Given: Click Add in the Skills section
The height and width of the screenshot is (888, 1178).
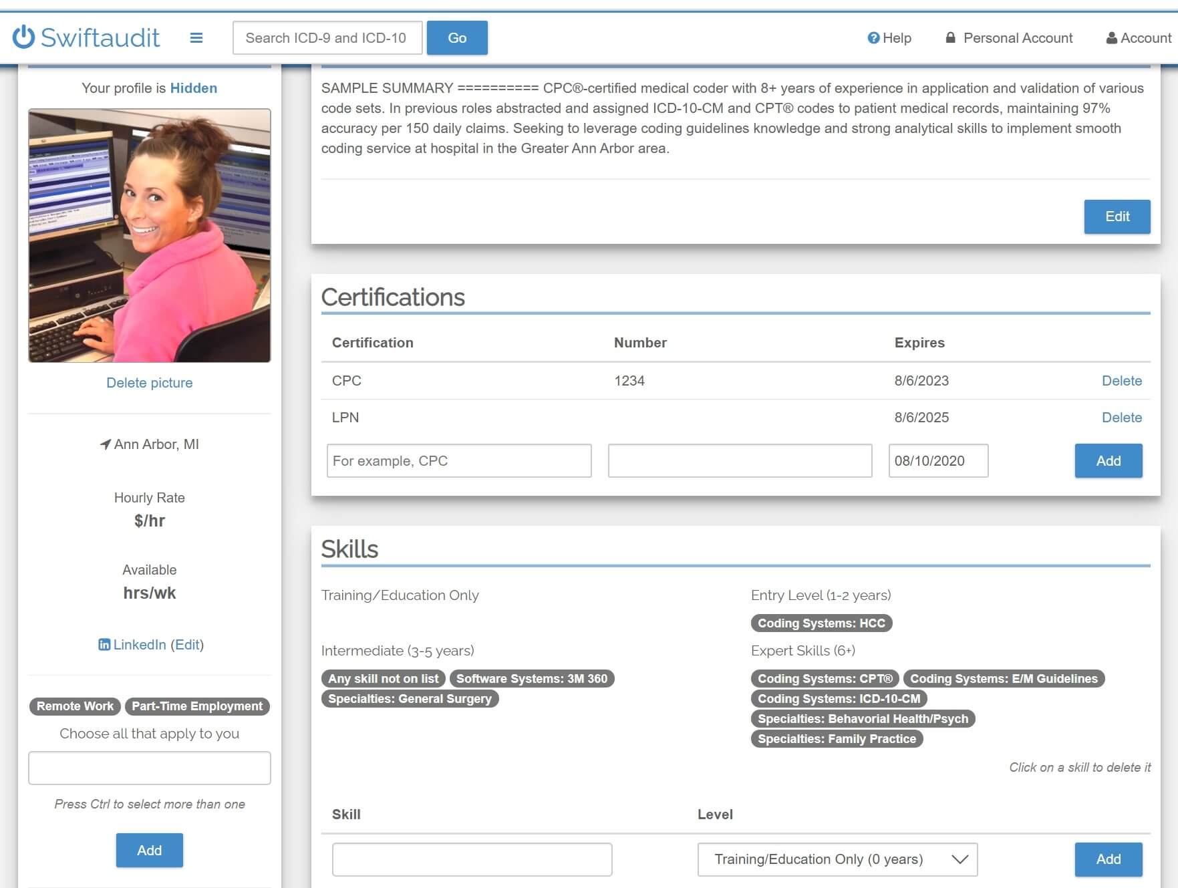Looking at the screenshot, I should coord(1109,859).
